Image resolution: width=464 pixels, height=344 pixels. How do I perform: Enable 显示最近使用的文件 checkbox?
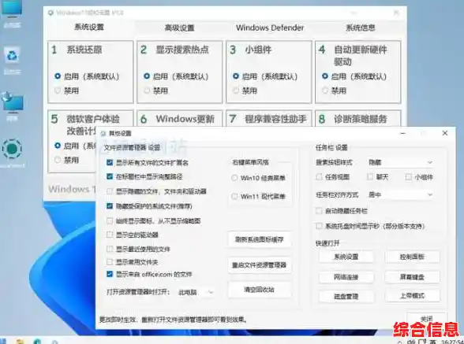[110, 249]
